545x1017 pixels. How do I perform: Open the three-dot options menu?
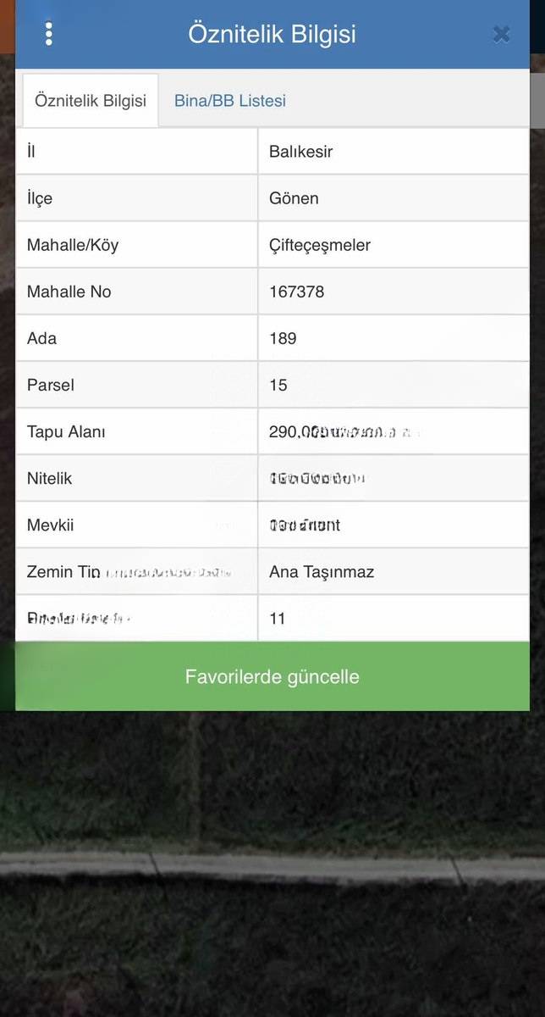click(49, 33)
